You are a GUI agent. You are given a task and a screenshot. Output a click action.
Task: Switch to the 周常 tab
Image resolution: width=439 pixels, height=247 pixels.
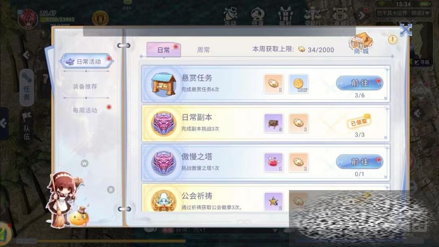(203, 50)
